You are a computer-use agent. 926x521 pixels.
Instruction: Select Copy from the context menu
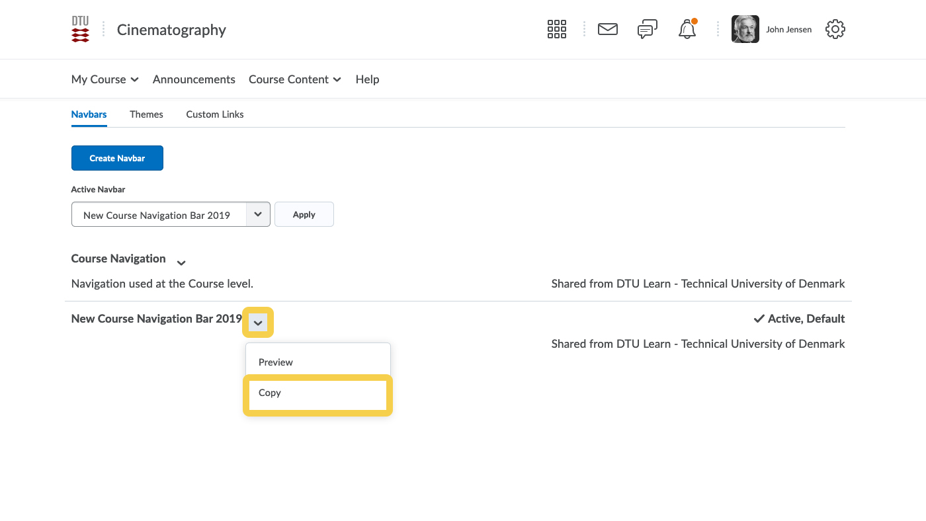tap(317, 393)
